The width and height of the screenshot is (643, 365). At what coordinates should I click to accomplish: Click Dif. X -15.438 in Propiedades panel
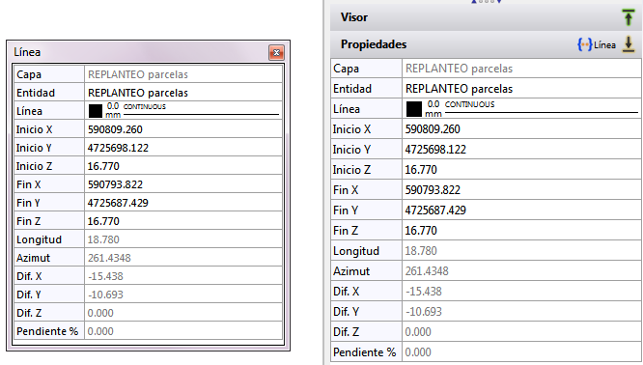521,292
